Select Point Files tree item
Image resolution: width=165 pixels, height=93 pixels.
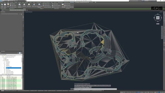click(x=8, y=69)
